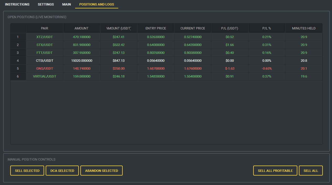The width and height of the screenshot is (332, 185).
Task: Click the $1.66 profit cell
Action: pos(230,45)
